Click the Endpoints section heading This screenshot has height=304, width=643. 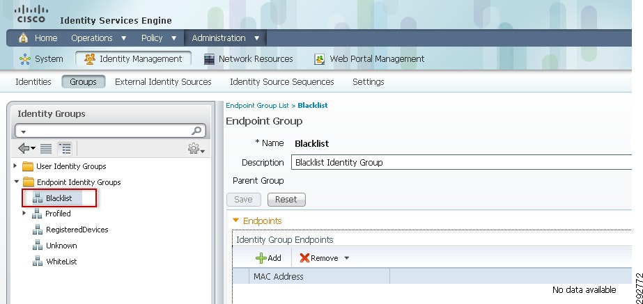click(263, 221)
